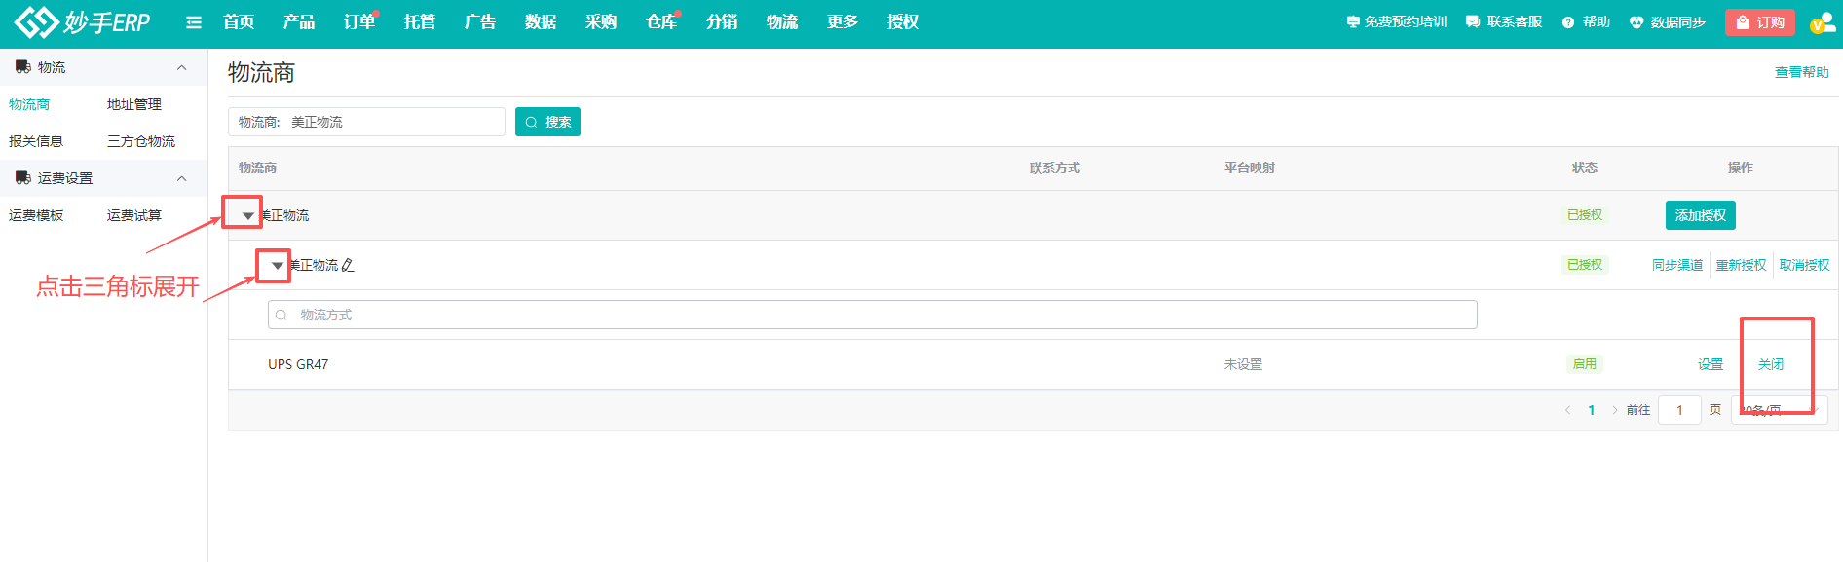Viewport: 1843px width, 562px height.
Task: Open the 订单 menu
Action: click(x=359, y=21)
